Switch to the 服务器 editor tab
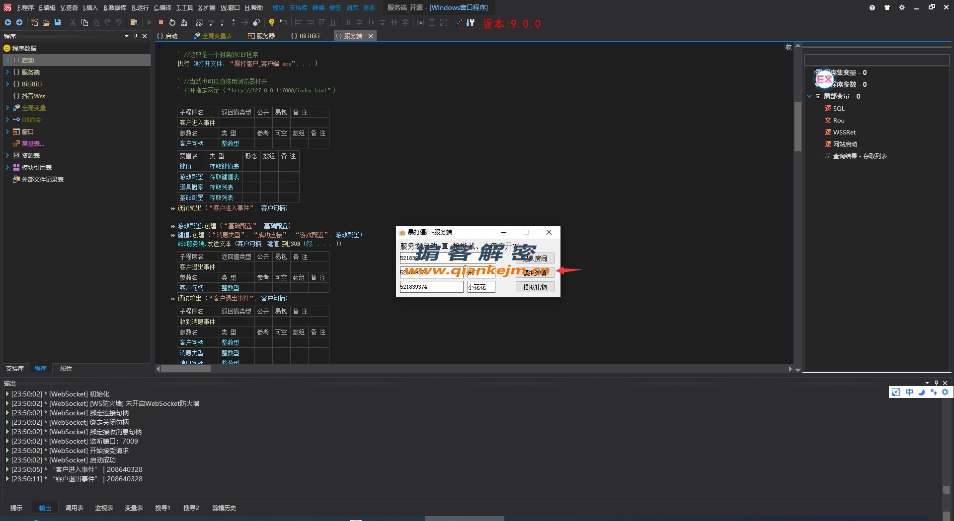The width and height of the screenshot is (954, 521). tap(261, 36)
